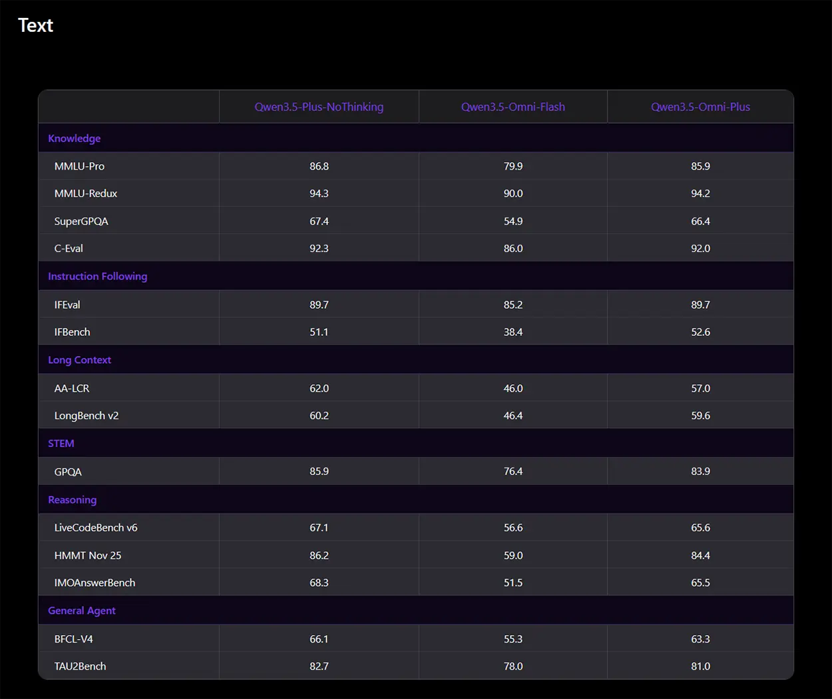Click the Qwen3.5-Plus-NoThinking column header
832x699 pixels.
click(319, 107)
